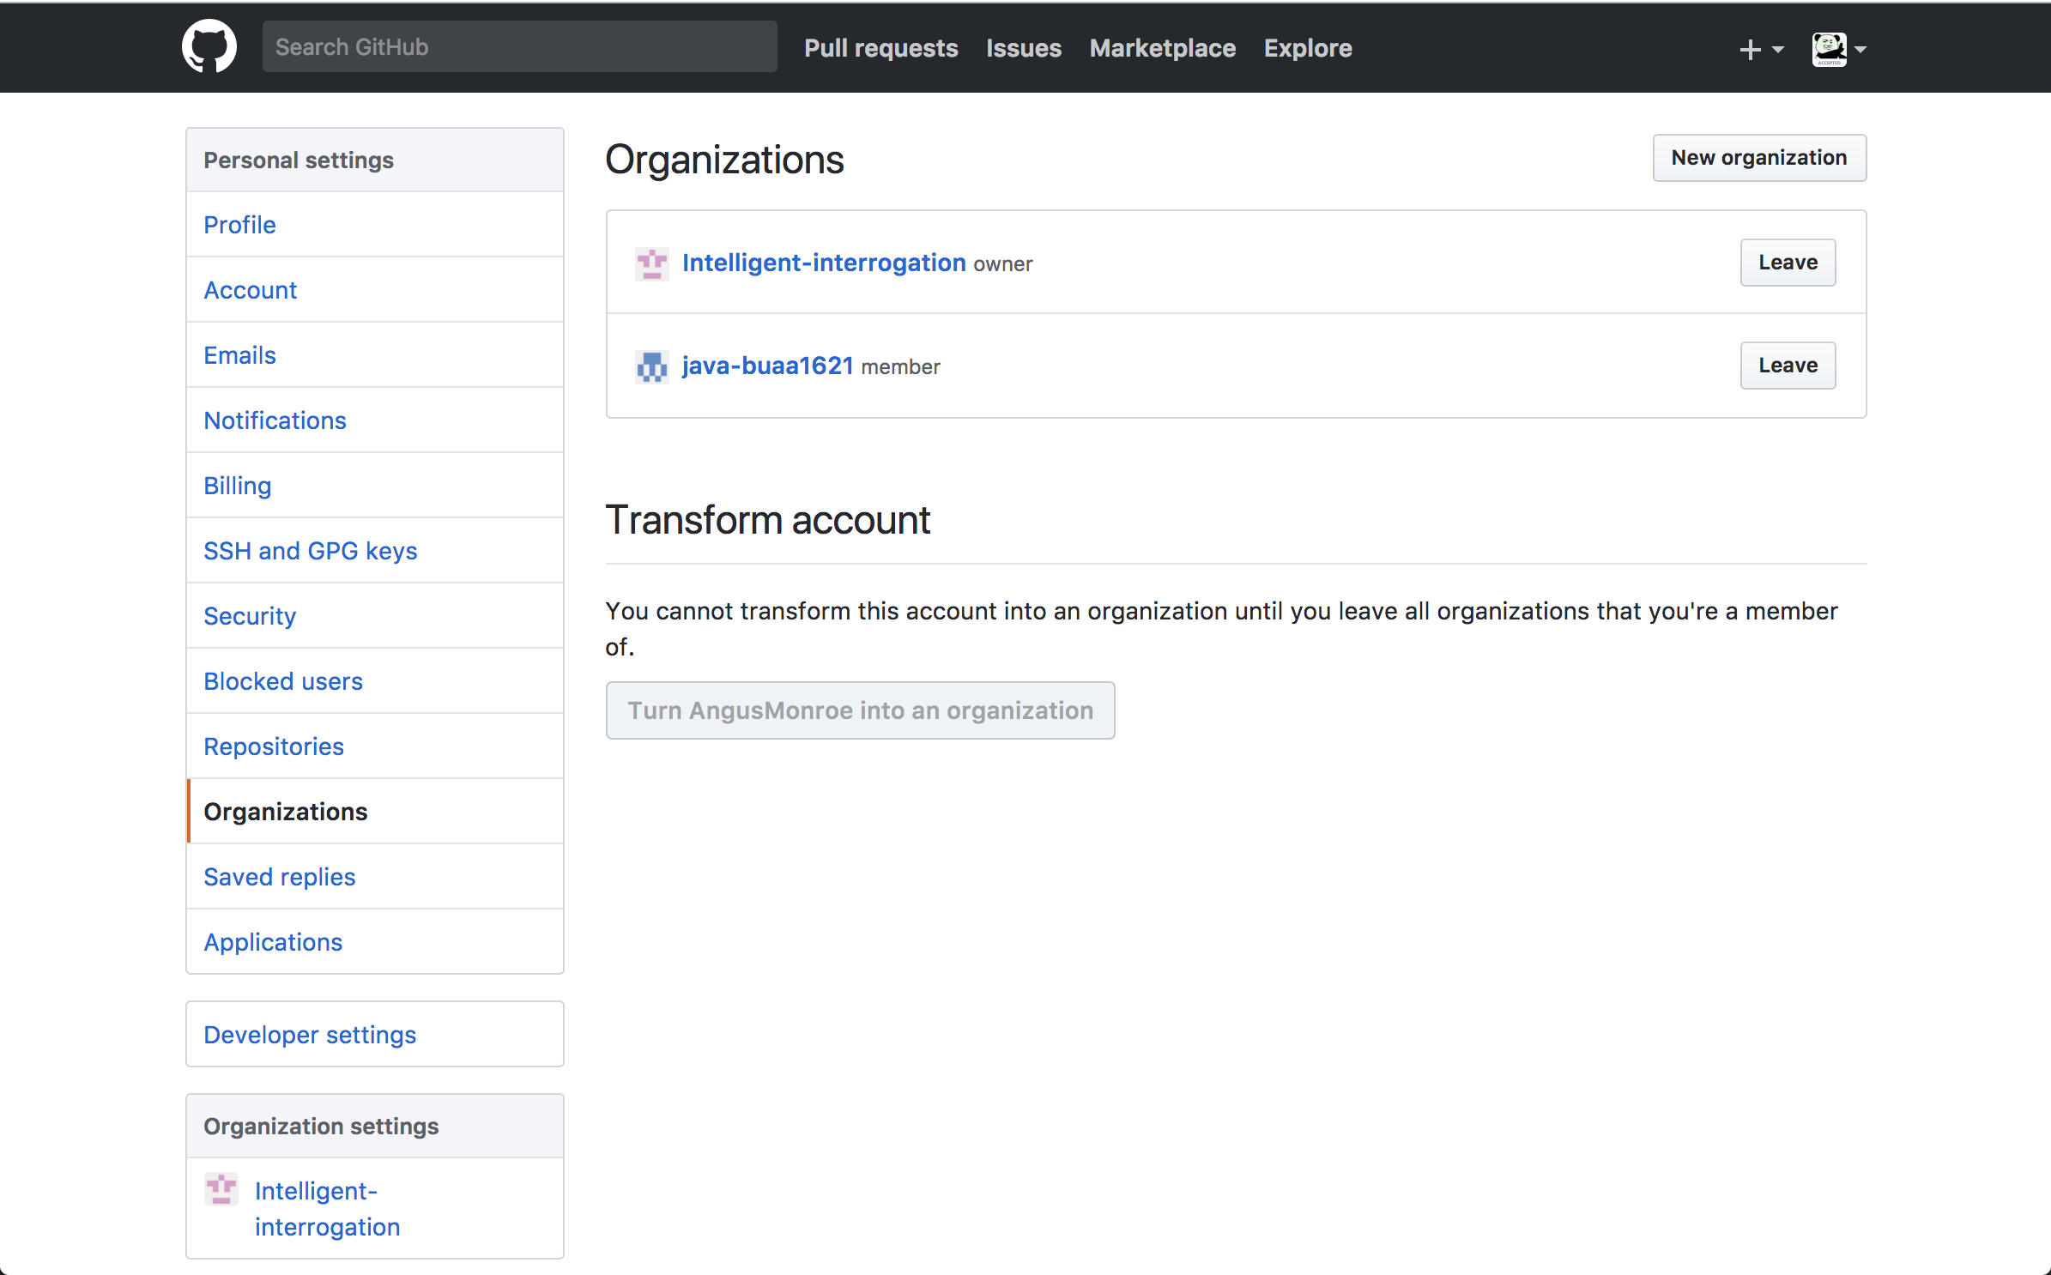Screen dimensions: 2051x1275
Task: Click the owner role label
Action: tap(1002, 264)
